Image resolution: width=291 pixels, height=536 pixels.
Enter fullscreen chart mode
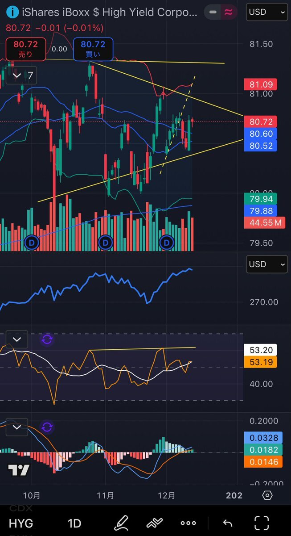[x=262, y=523]
